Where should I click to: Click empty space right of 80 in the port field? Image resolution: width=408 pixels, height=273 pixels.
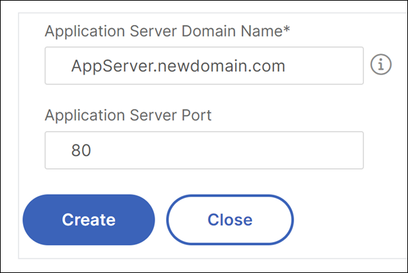click(226, 150)
